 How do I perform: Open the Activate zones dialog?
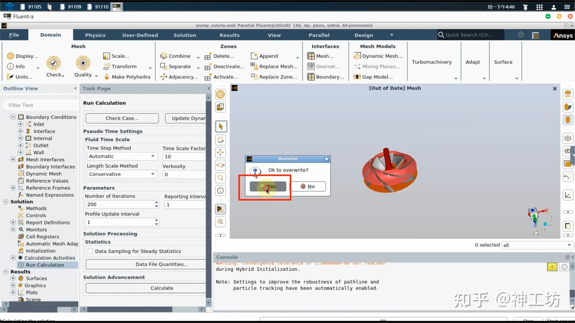[x=221, y=77]
